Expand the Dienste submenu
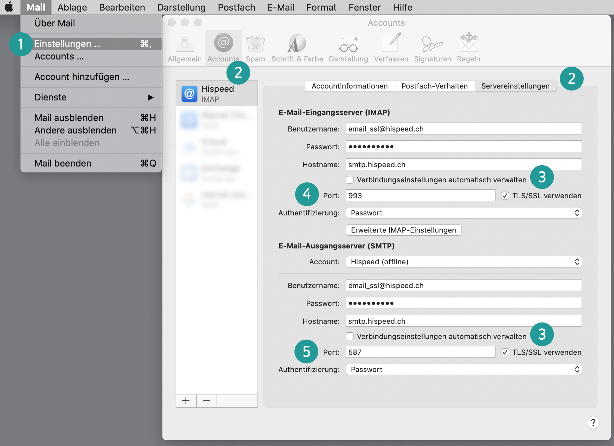The height and width of the screenshot is (446, 614). (91, 97)
